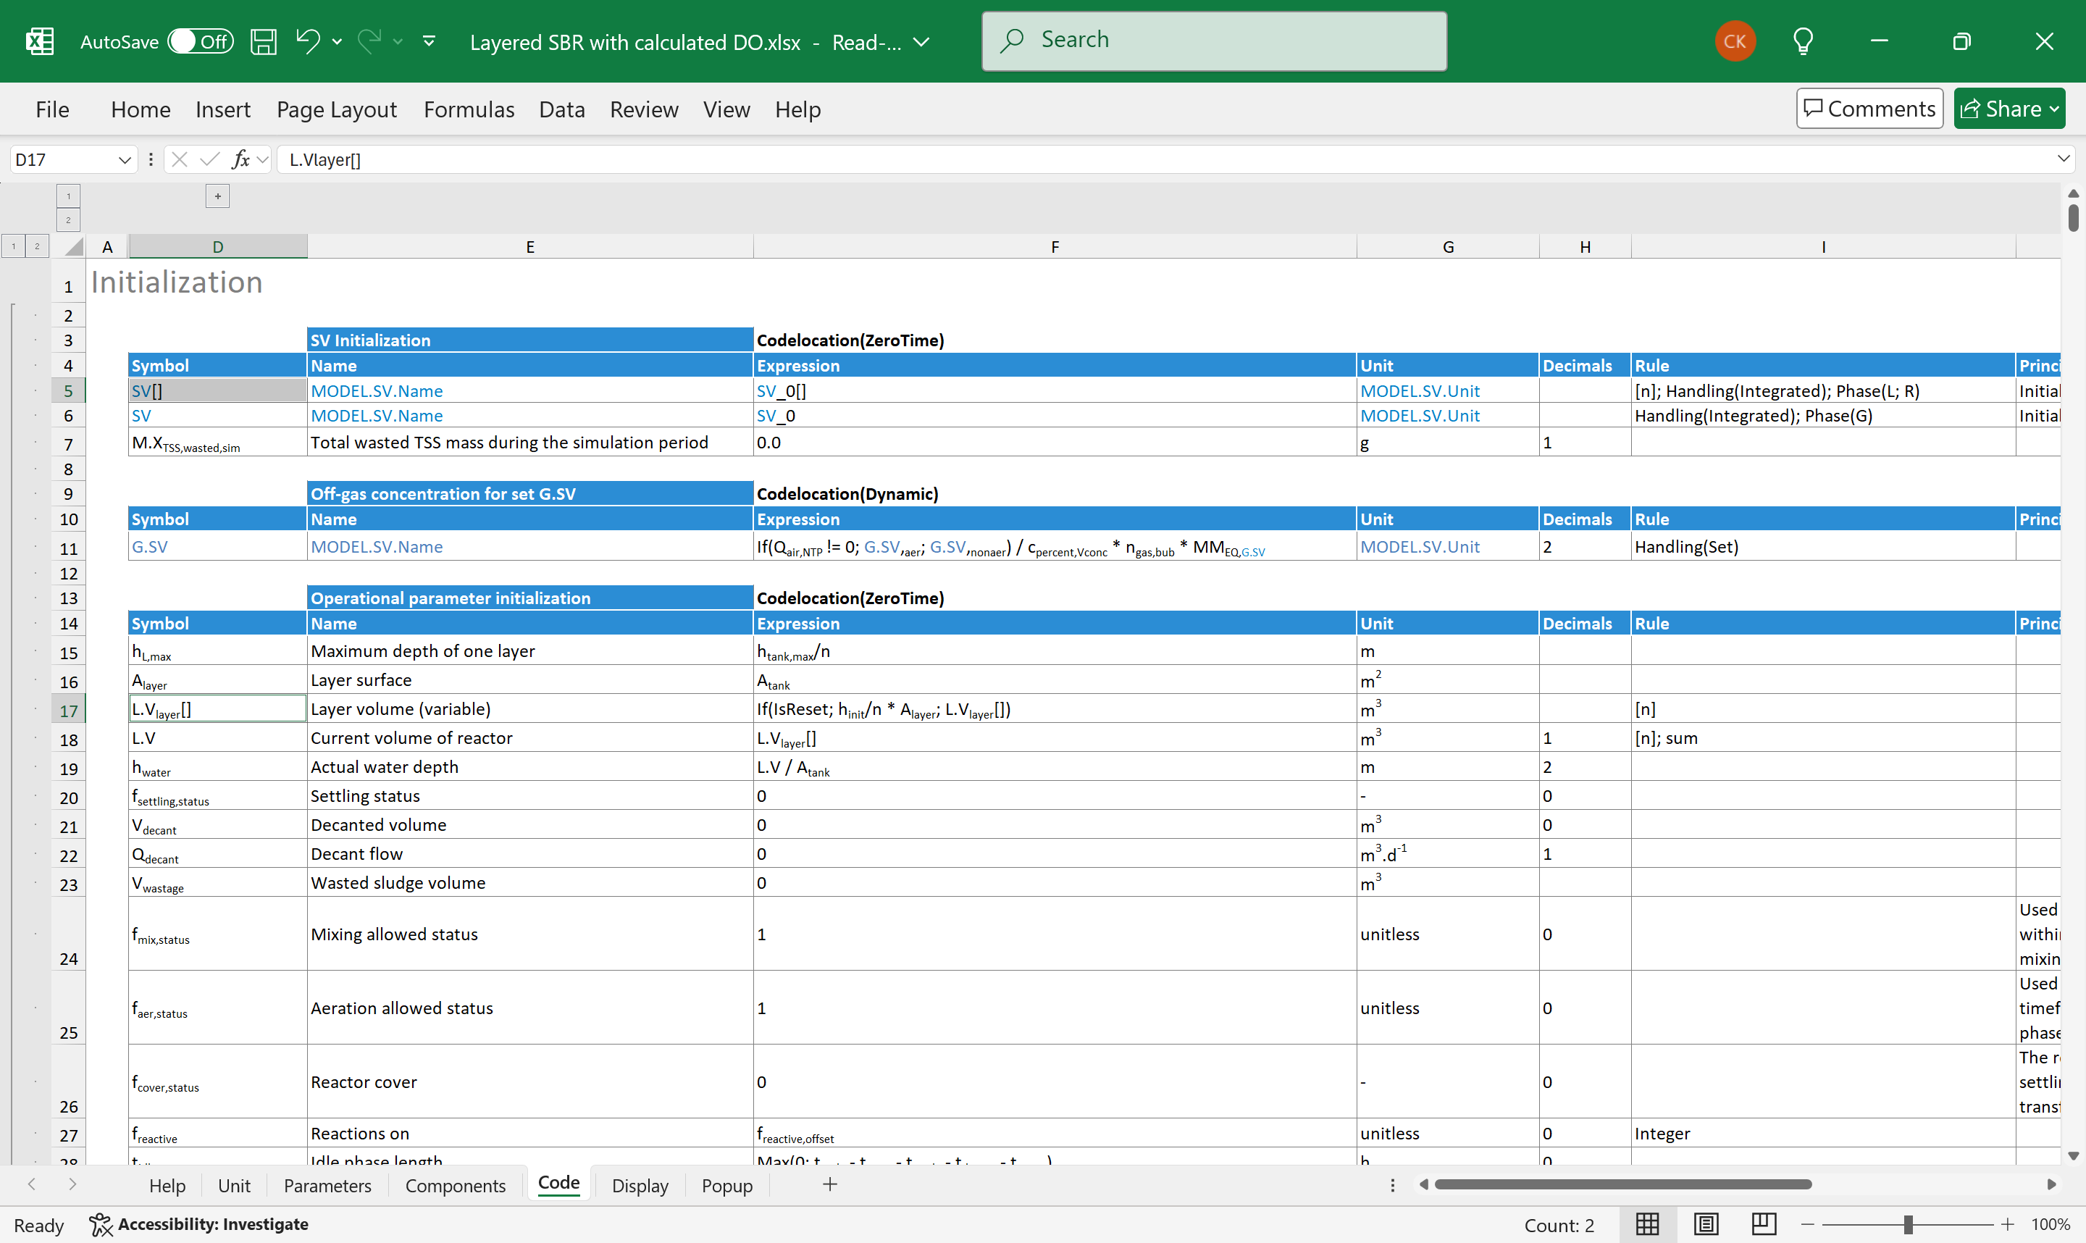Screen dimensions: 2086x1243
Task: Expand hidden columns with plus button
Action: 218,196
